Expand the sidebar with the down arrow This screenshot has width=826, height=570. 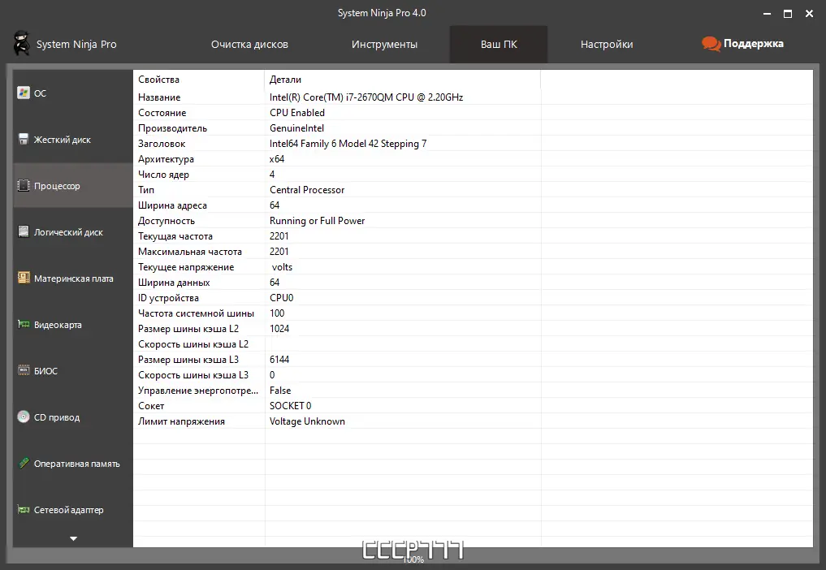pos(72,538)
